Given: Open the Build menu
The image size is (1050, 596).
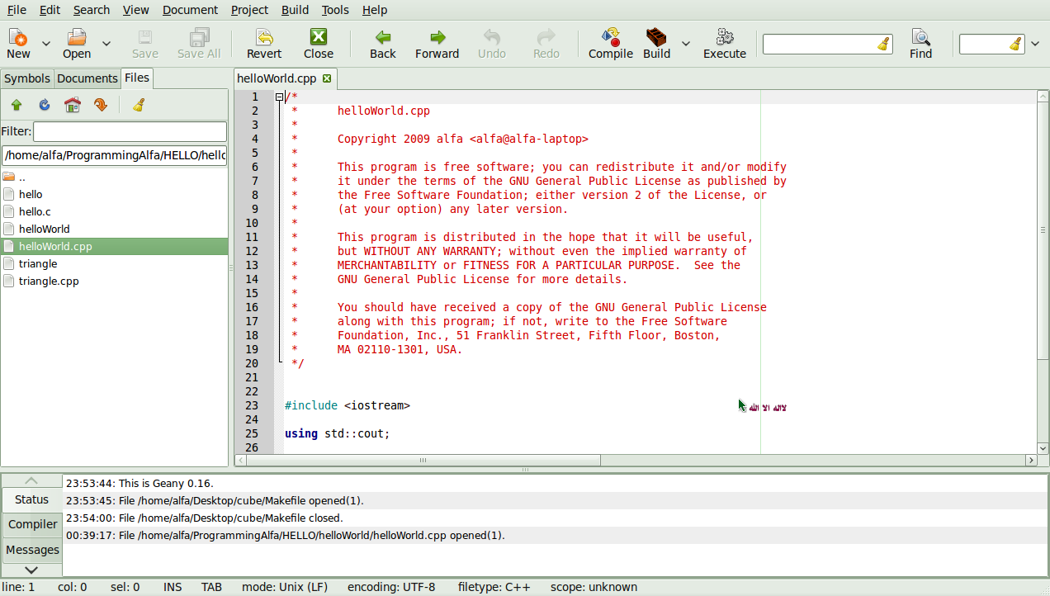Looking at the screenshot, I should coord(295,10).
